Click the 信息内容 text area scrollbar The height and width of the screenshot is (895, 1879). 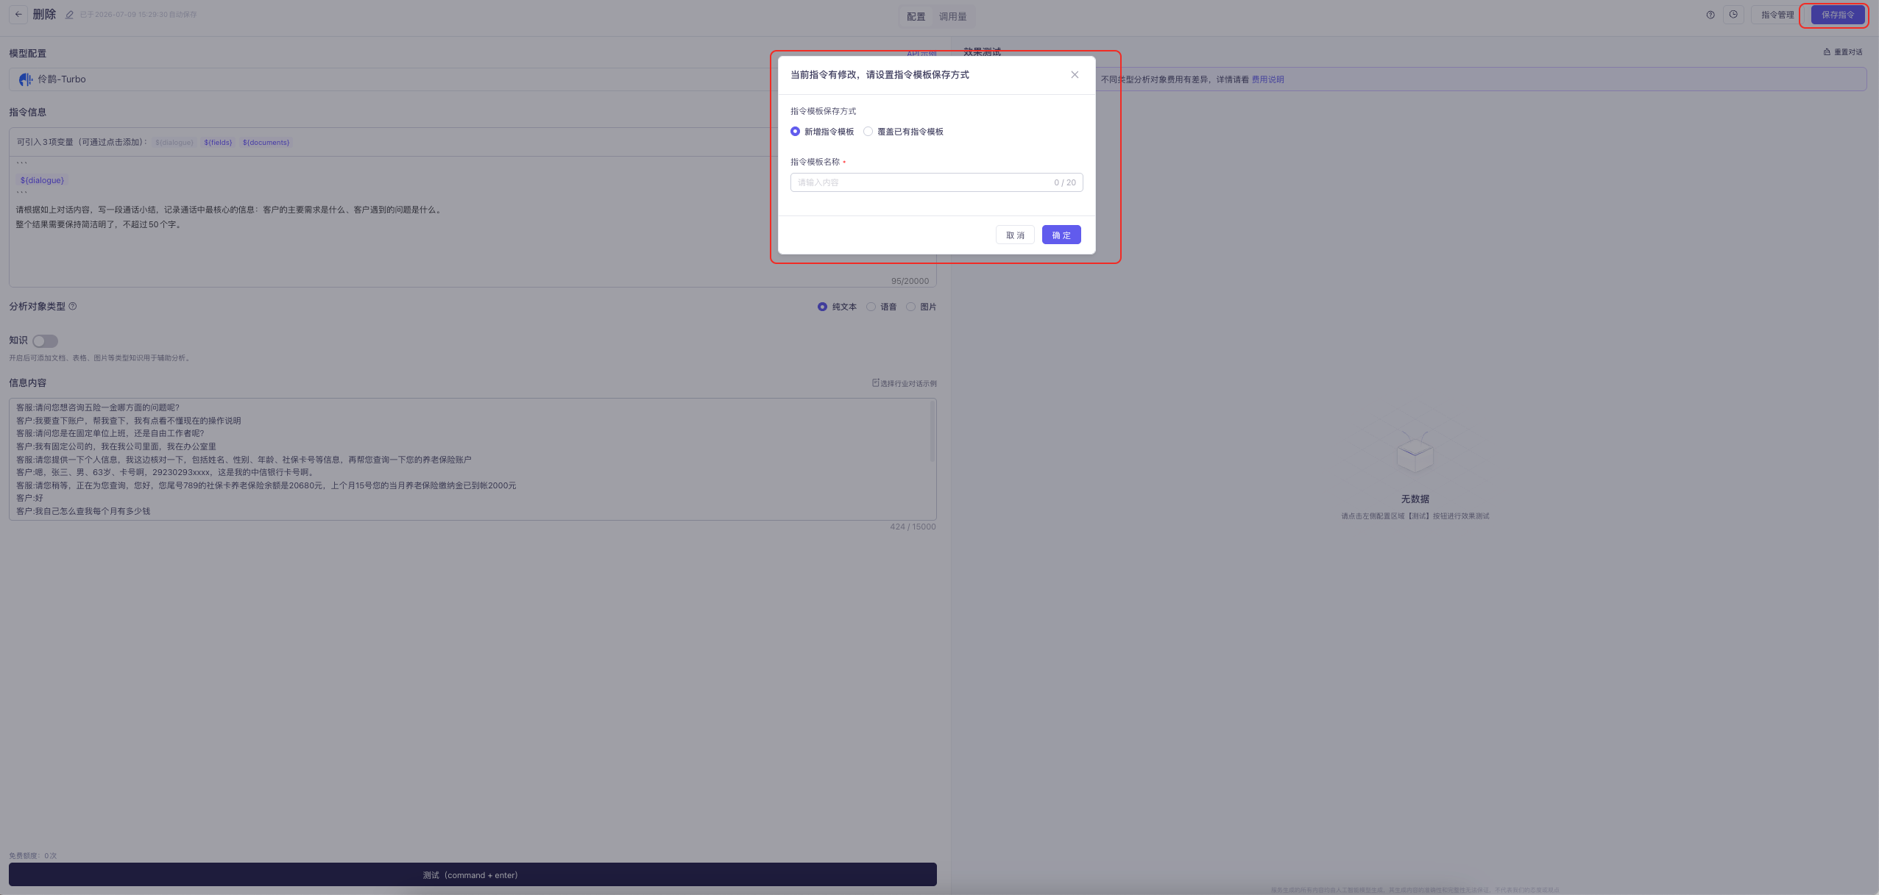click(933, 430)
